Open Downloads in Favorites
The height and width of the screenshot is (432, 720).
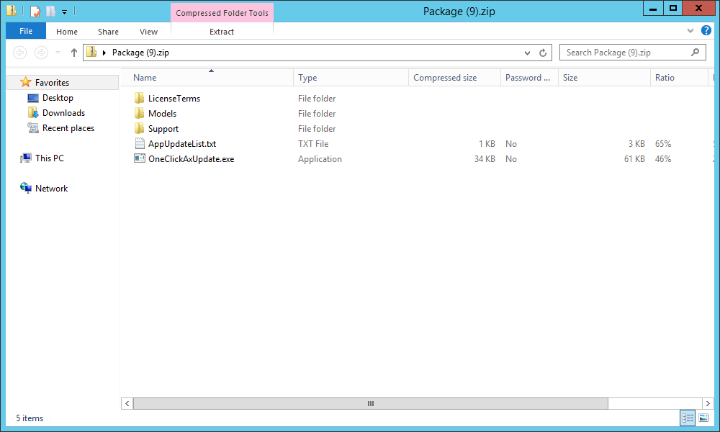click(63, 113)
